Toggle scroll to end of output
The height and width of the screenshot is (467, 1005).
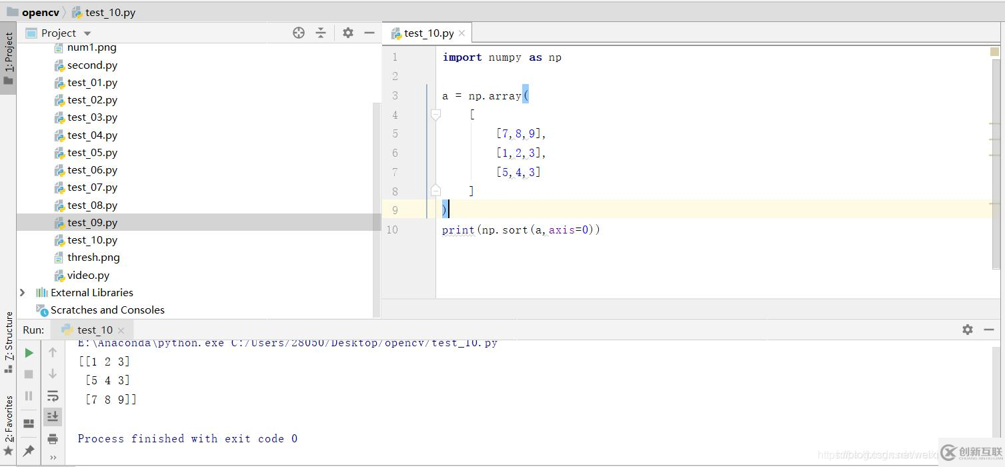tap(53, 417)
